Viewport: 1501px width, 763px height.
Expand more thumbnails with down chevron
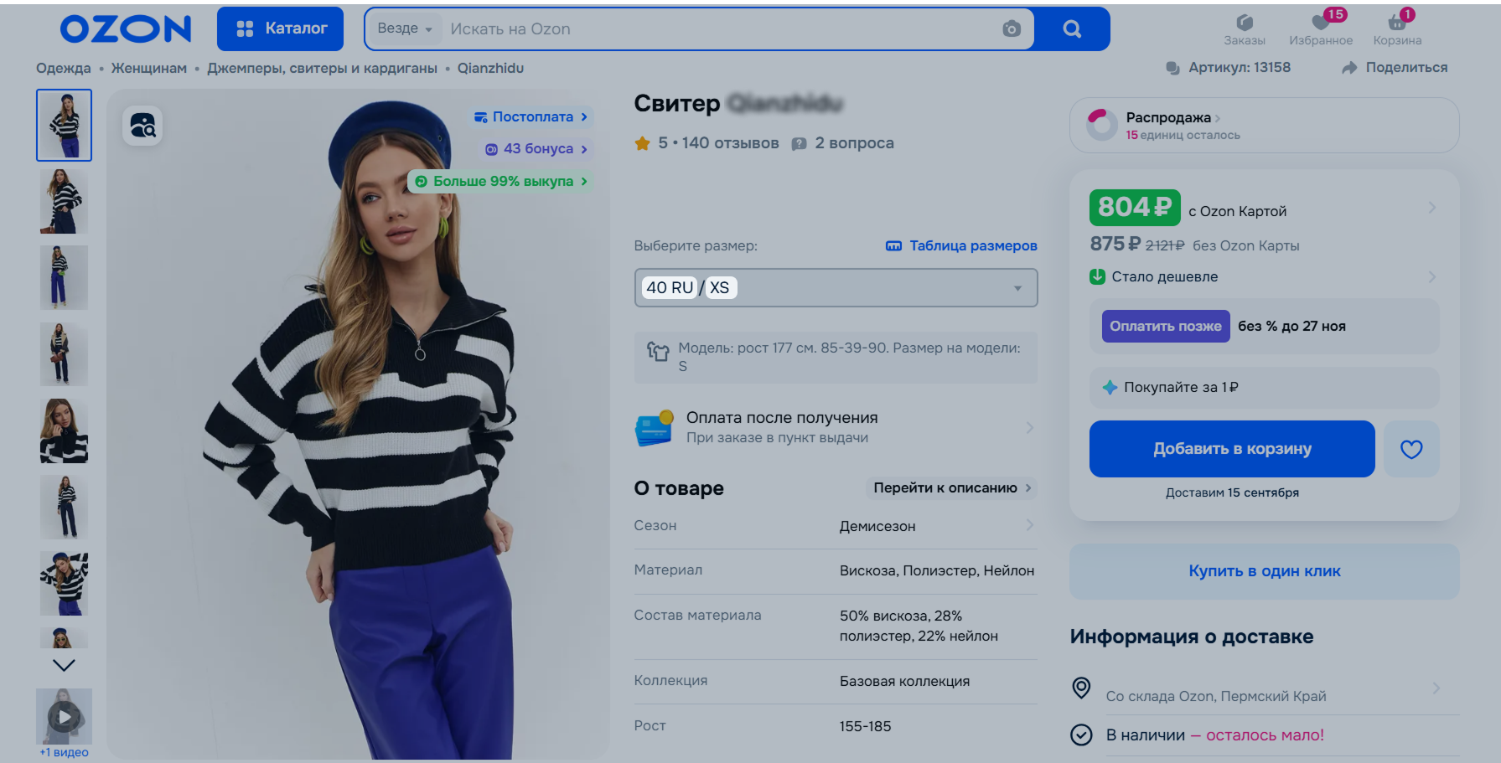(x=64, y=665)
